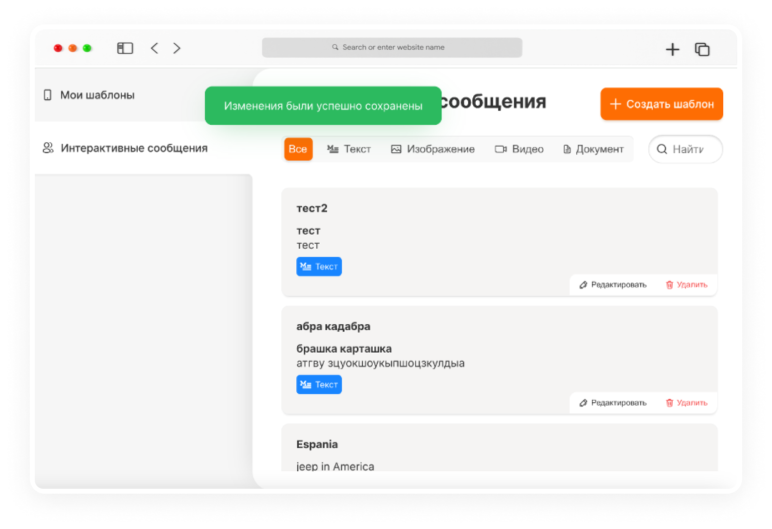This screenshot has height=529, width=772.
Task: Select the Все filter tab
Action: (298, 149)
